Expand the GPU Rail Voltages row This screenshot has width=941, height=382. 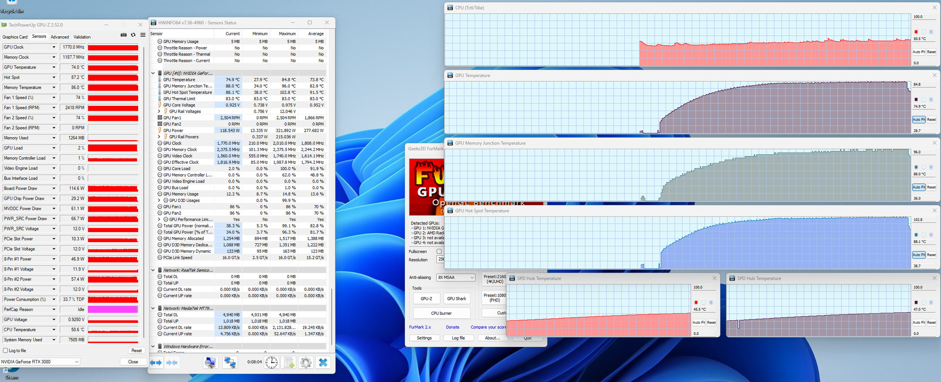pyautogui.click(x=159, y=112)
